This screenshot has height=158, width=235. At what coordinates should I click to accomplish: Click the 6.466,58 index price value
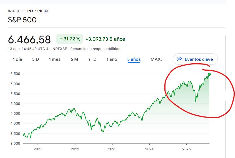29,40
